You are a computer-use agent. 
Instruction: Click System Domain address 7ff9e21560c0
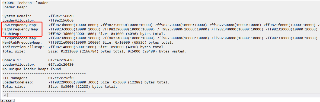(61, 16)
